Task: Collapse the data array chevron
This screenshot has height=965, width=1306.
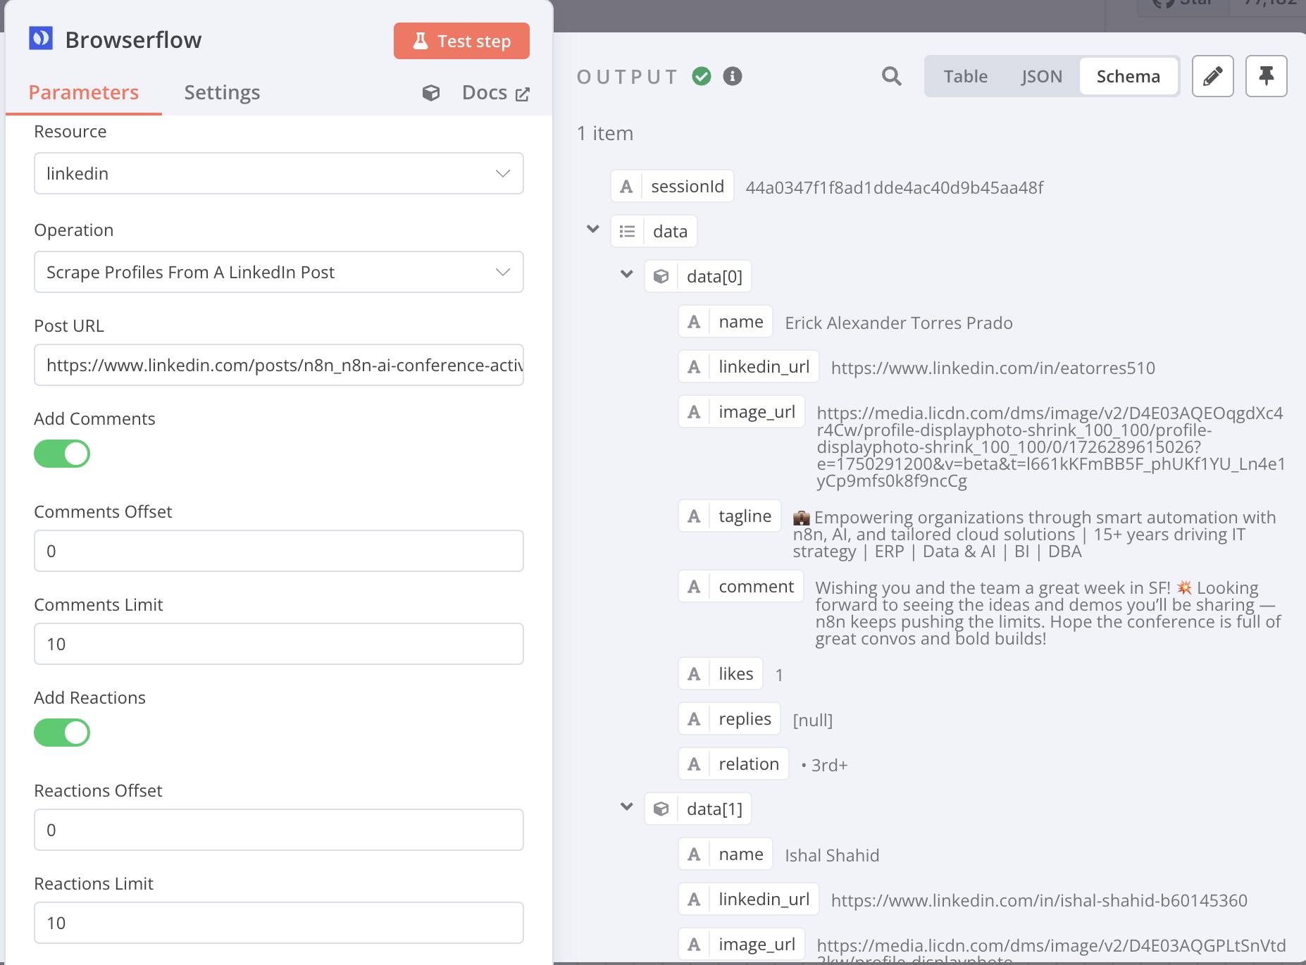Action: pyautogui.click(x=593, y=229)
